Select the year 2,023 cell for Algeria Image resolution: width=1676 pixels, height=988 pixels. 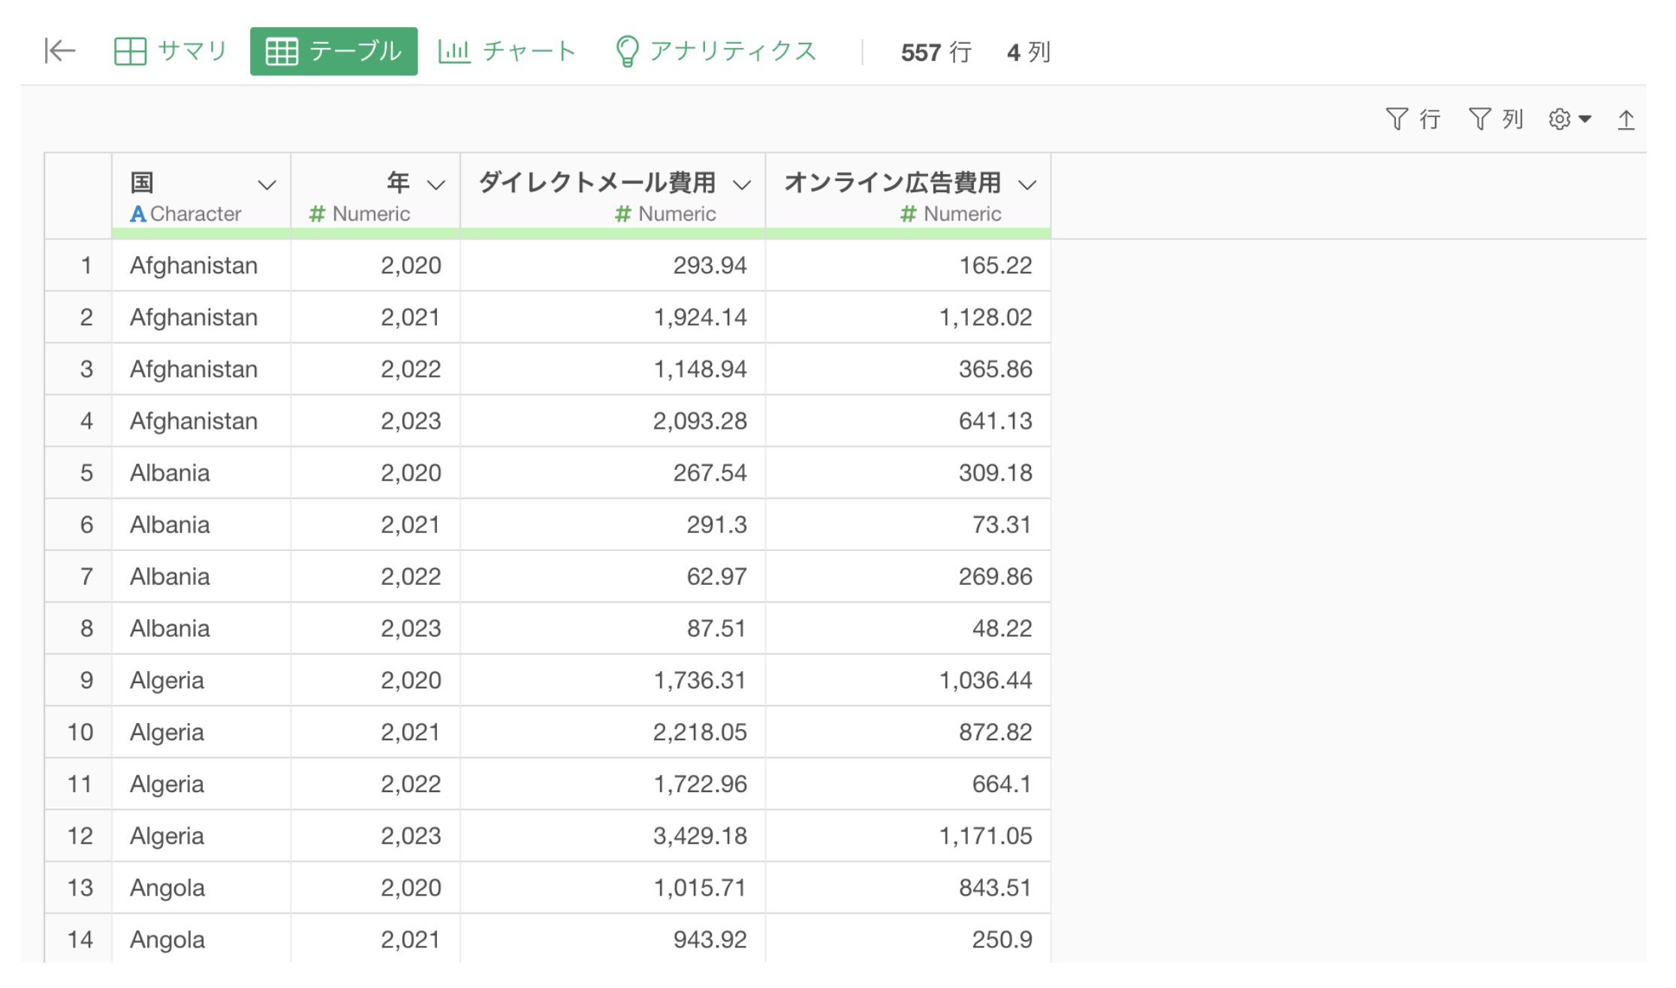point(375,835)
